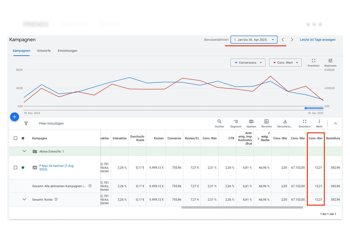This screenshot has width=350, height=226.
Task: Open the Suchen search tool
Action: click(219, 124)
